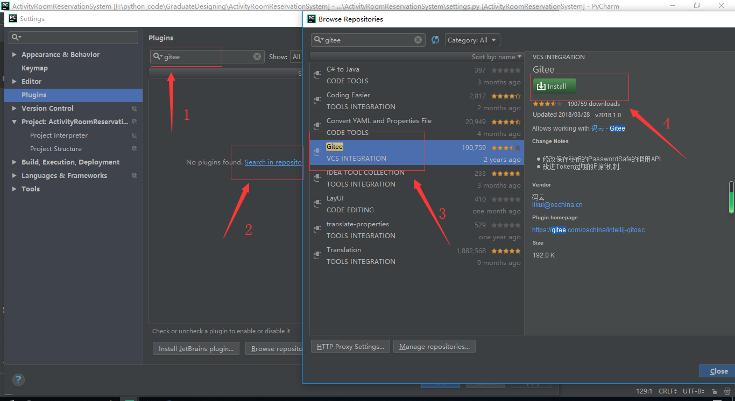Click the 20,949 download count
This screenshot has height=401, width=735.
point(476,122)
